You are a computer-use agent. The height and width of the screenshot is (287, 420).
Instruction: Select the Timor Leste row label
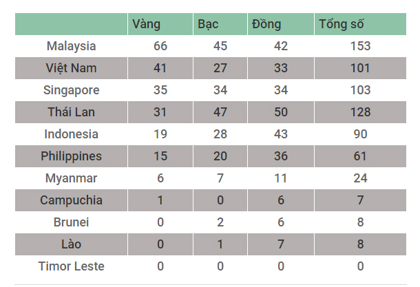tap(71, 266)
